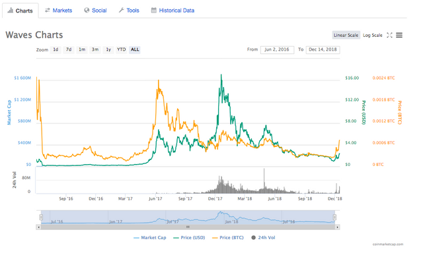423x255 pixels.
Task: Click the $800M market cap label
Action: [x=24, y=121]
